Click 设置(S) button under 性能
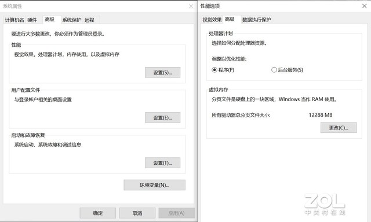 [x=162, y=72]
